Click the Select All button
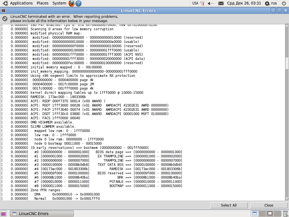 (229, 205)
